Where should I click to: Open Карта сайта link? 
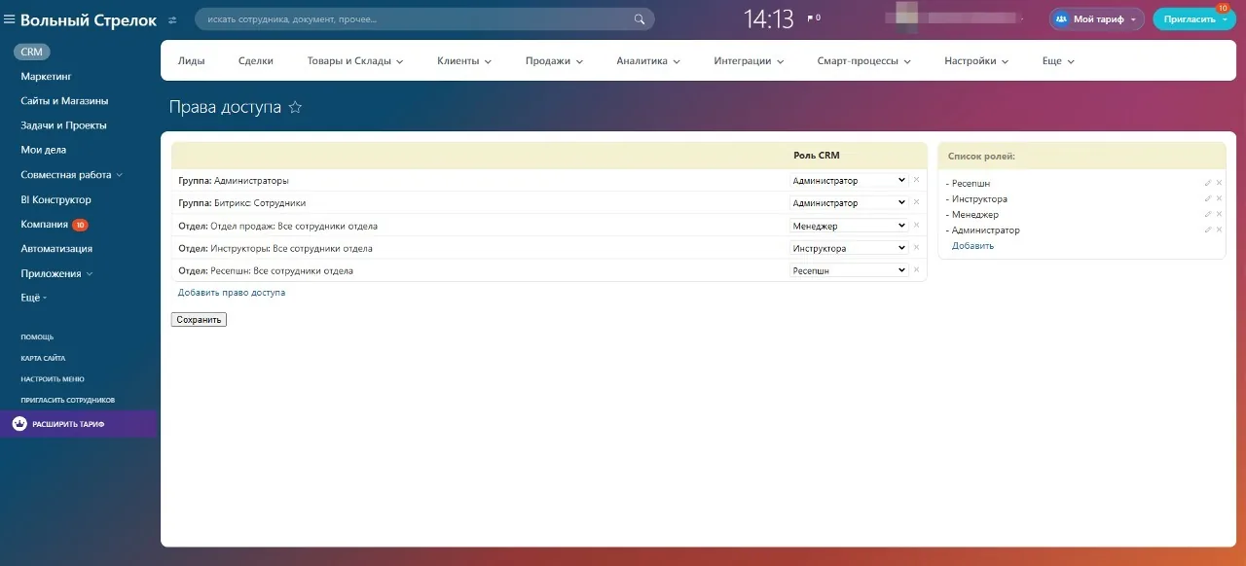pyautogui.click(x=43, y=358)
